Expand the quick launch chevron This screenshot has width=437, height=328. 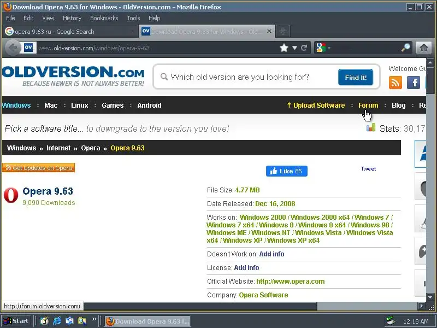click(x=94, y=319)
